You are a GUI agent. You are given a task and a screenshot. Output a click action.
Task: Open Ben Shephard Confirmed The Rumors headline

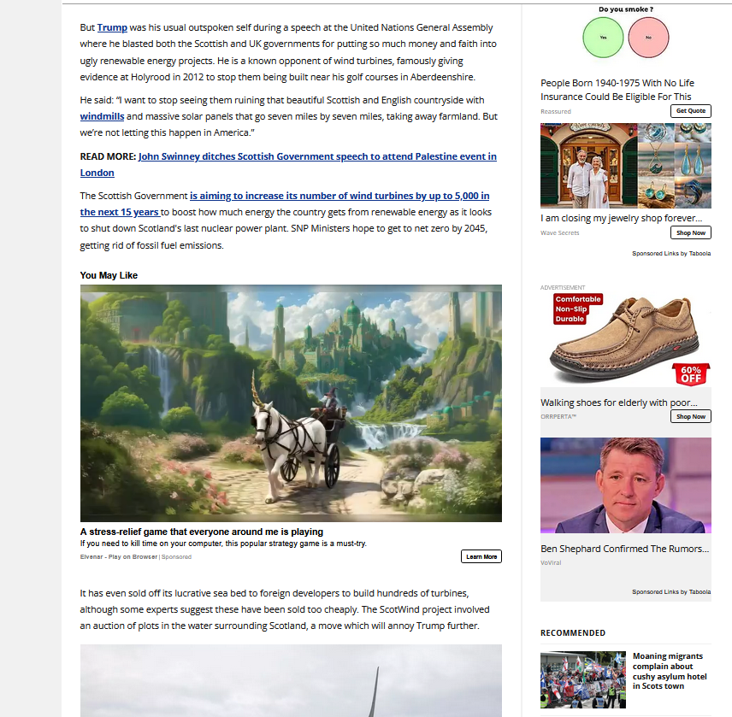coord(624,549)
